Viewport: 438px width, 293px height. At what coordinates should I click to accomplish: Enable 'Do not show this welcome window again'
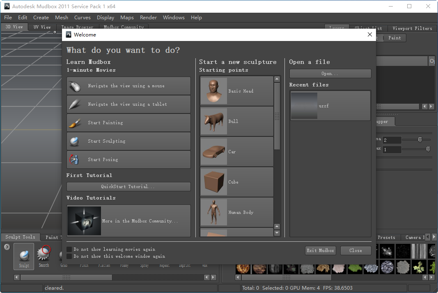[x=69, y=256]
